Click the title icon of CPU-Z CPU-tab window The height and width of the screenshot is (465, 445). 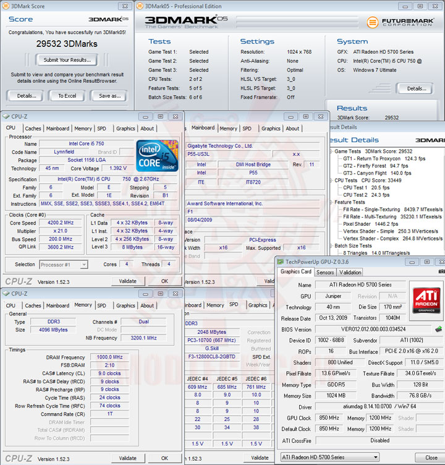pyautogui.click(x=6, y=116)
